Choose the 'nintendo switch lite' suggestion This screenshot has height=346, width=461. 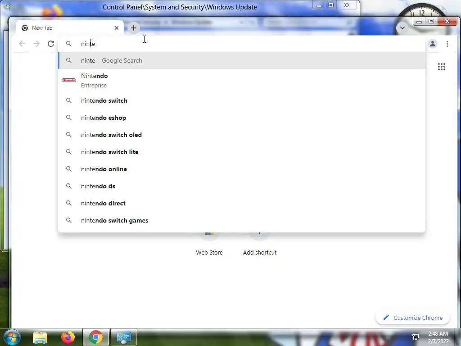pos(242,152)
